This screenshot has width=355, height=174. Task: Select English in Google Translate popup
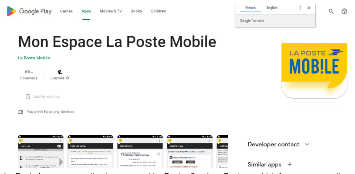pyautogui.click(x=272, y=8)
